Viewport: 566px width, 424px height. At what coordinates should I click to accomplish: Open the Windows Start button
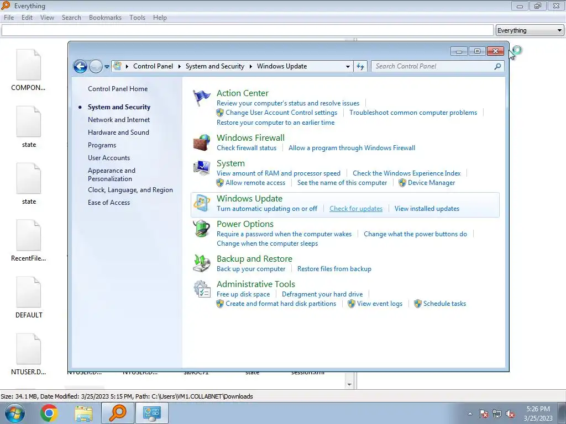(x=15, y=413)
